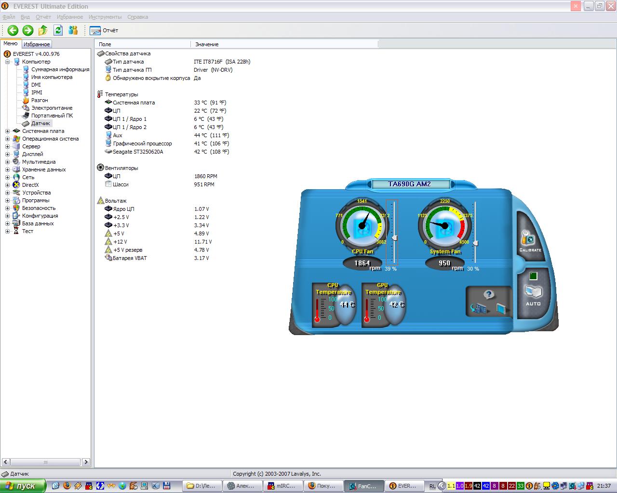The width and height of the screenshot is (617, 493).
Task: Select Разгон in the tree
Action: pos(40,100)
